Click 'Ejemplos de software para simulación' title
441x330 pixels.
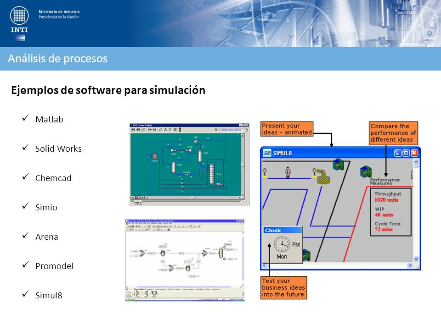pos(108,90)
